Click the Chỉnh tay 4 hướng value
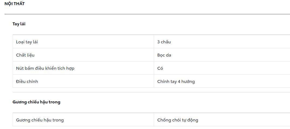Viewport: 290px width, 129px height. [176, 81]
